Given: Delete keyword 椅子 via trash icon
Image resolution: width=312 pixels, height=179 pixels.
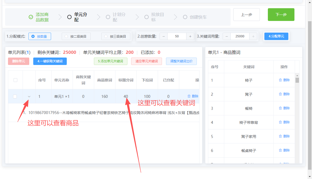Looking at the screenshot, I should (280, 80).
